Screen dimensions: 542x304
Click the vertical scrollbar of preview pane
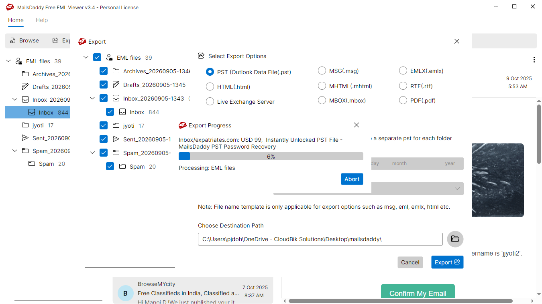coord(539,134)
